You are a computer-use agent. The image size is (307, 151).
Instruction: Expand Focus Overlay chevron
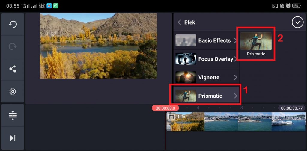(235, 59)
